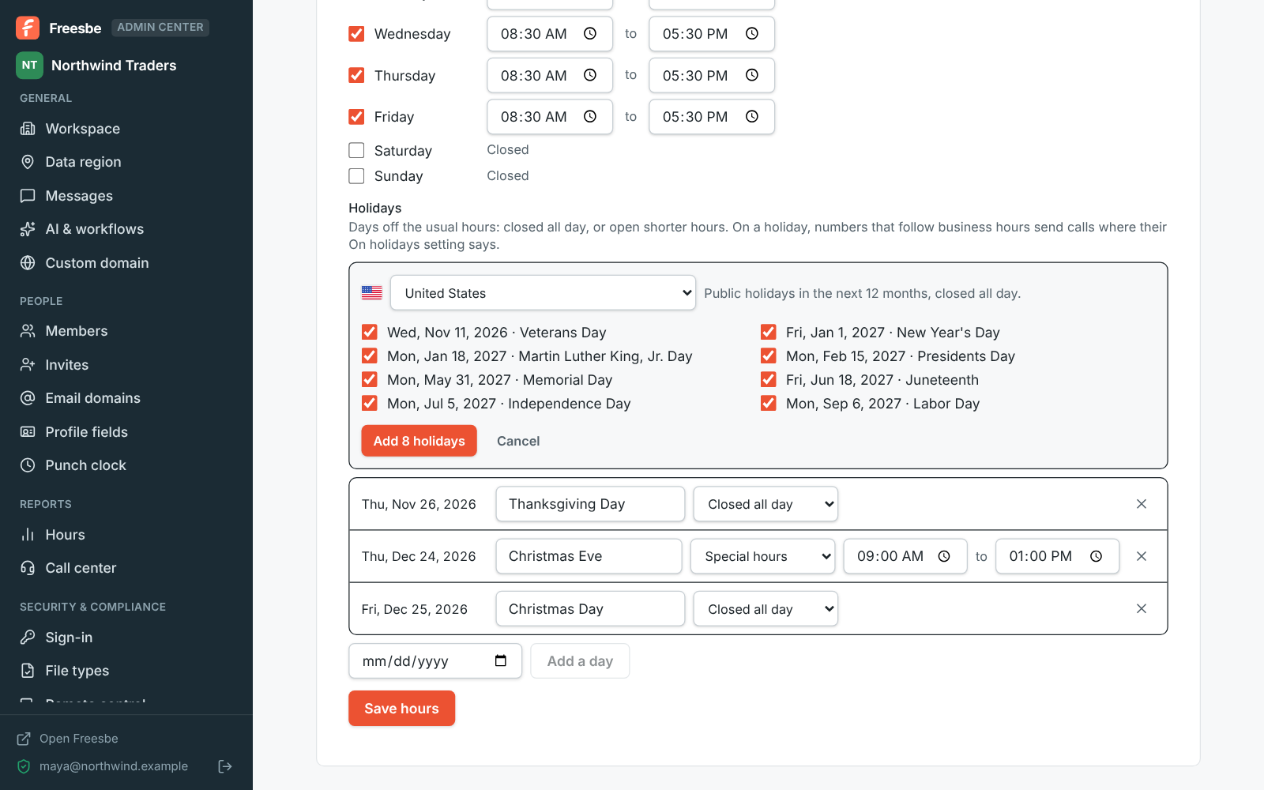Edit the Christmas Eve name field
This screenshot has height=790, width=1264.
(x=589, y=556)
